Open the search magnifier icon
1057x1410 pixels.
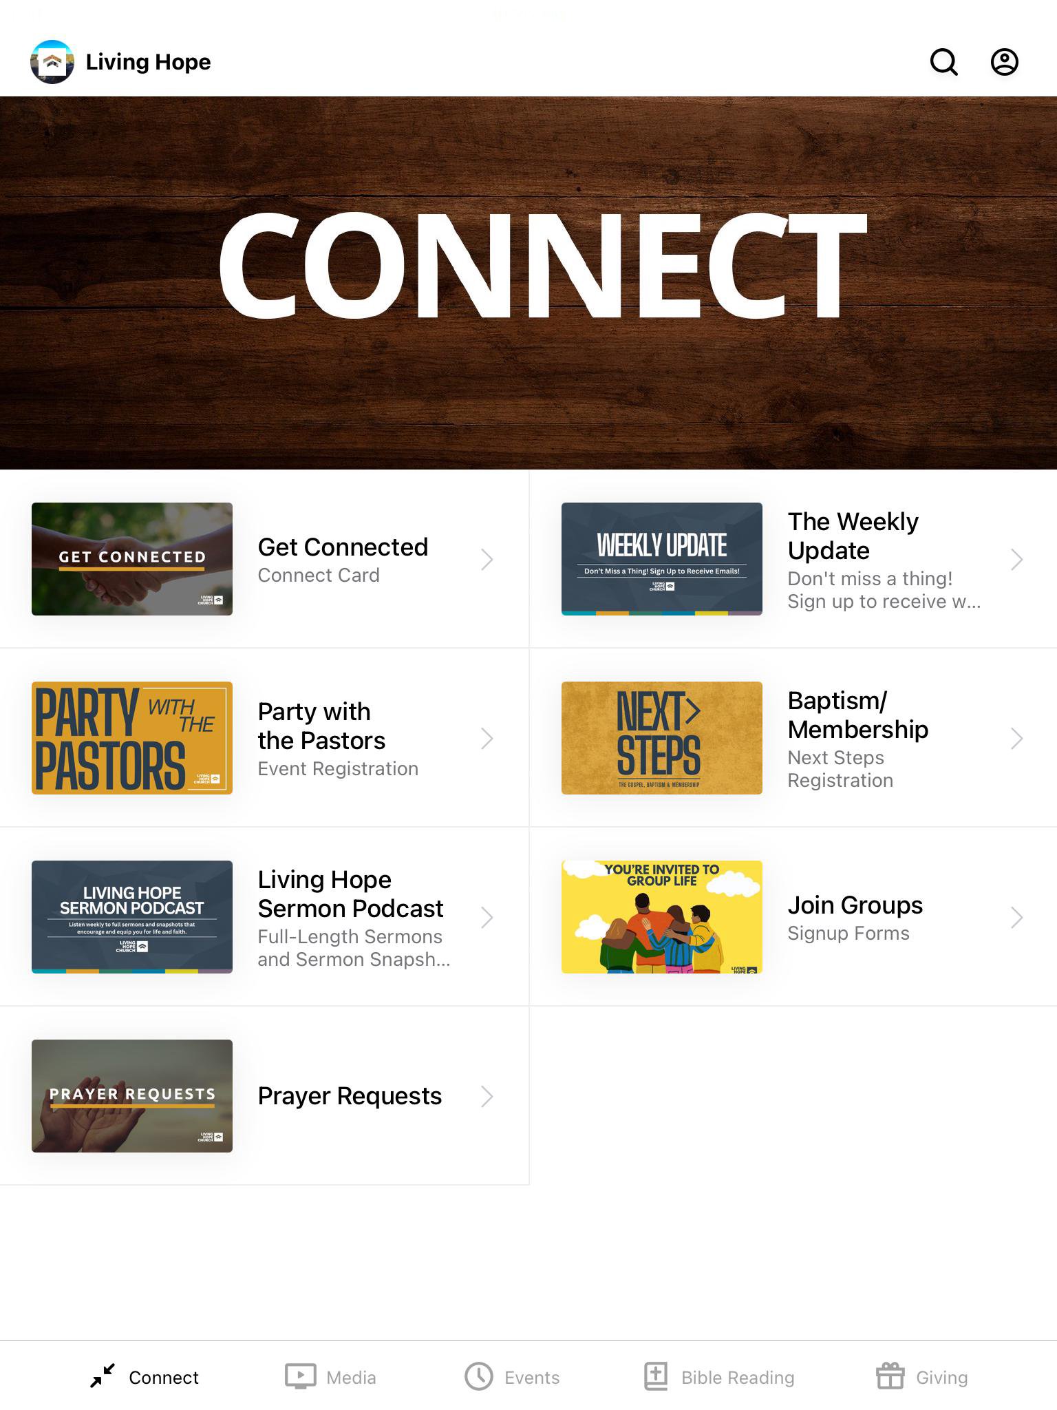coord(943,62)
